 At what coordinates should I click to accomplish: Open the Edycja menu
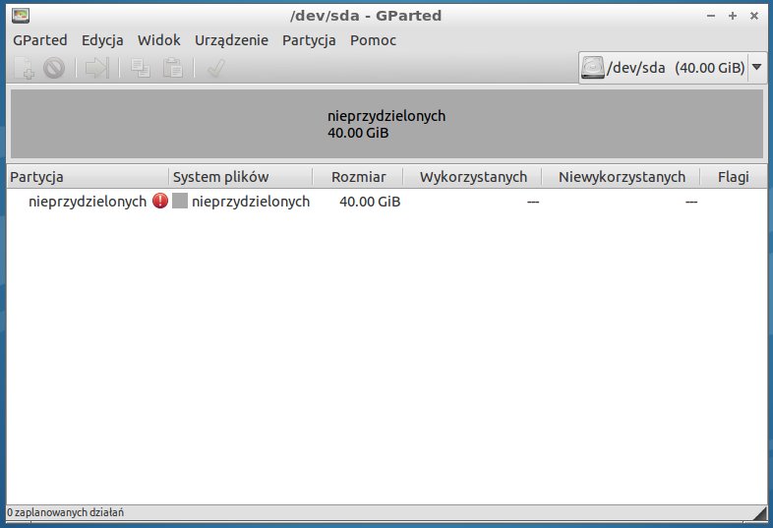click(x=102, y=40)
